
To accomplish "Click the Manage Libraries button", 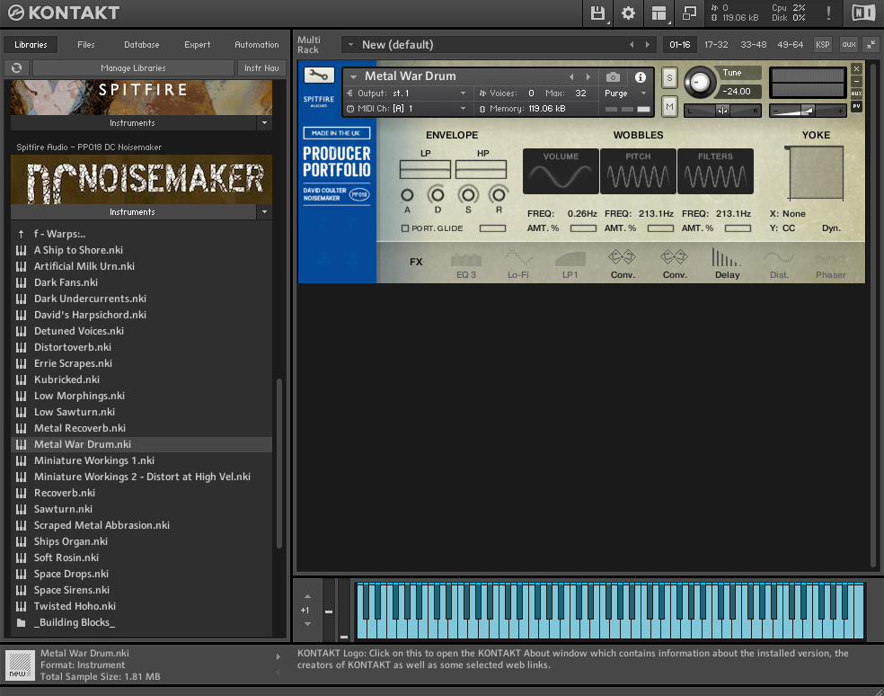I will pos(133,67).
